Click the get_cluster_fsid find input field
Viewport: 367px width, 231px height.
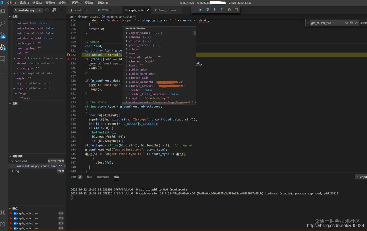(x=326, y=23)
